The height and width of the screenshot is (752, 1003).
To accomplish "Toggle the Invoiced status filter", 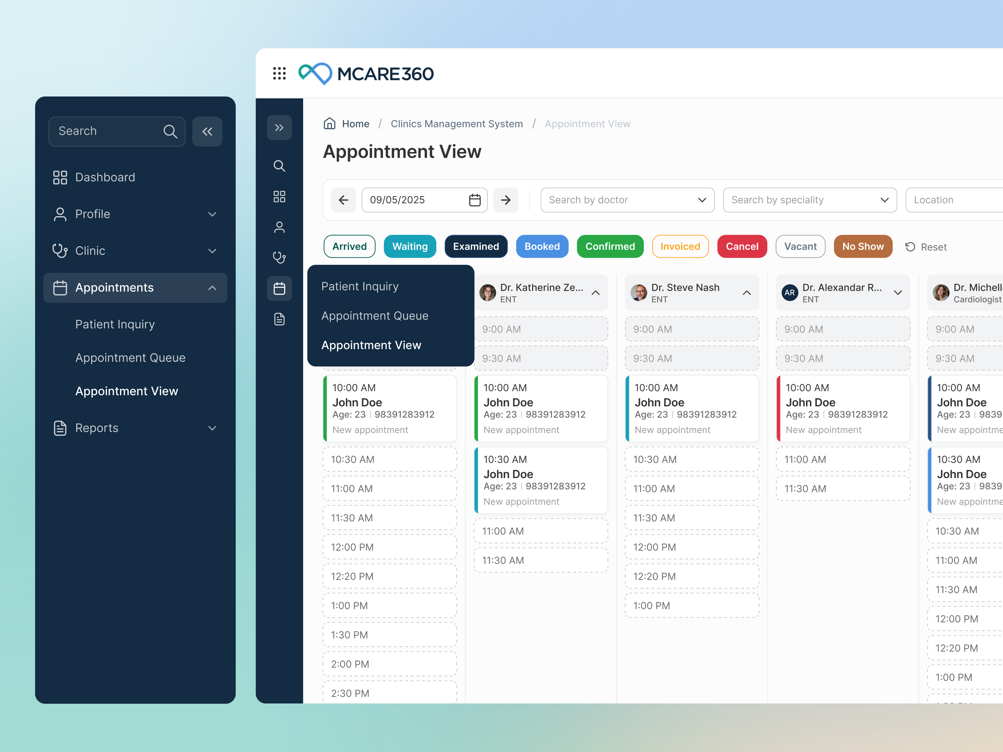I will [x=680, y=246].
